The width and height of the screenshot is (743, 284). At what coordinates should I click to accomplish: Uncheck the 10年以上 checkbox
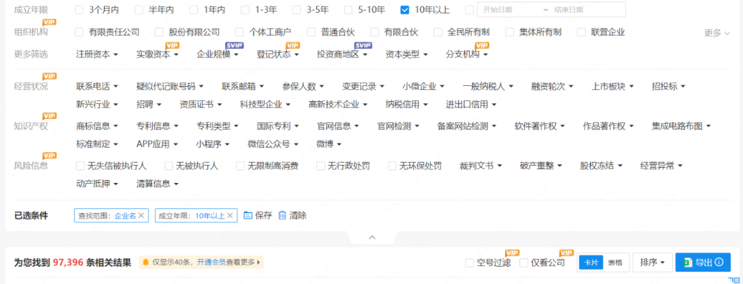pyautogui.click(x=405, y=10)
